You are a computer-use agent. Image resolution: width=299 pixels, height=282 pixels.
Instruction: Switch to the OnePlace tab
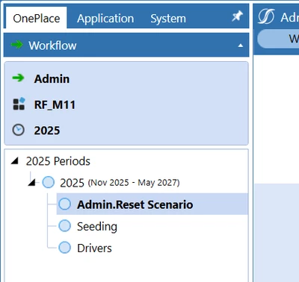coord(37,19)
